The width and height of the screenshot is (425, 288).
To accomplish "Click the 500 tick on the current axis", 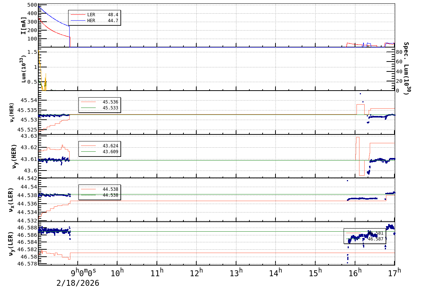I will pyautogui.click(x=32, y=5).
